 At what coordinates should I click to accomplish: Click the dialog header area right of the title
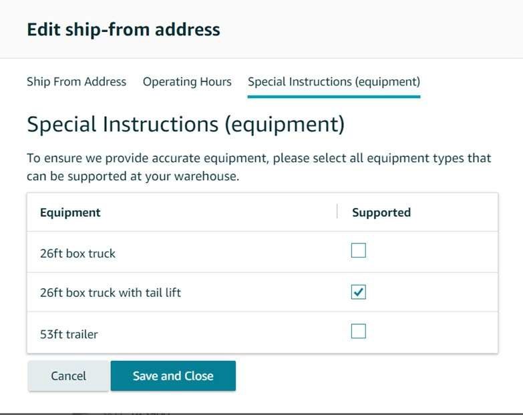(x=374, y=30)
